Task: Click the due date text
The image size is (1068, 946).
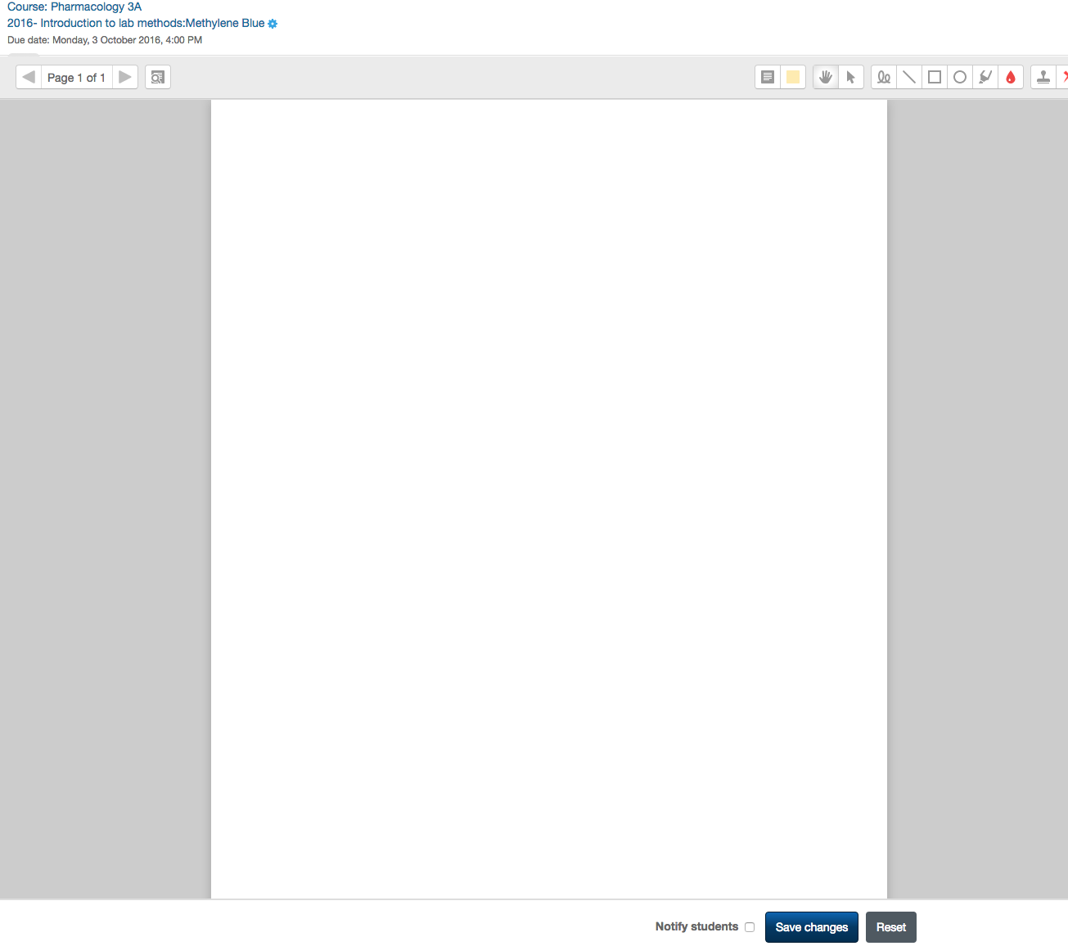Action: [x=105, y=40]
